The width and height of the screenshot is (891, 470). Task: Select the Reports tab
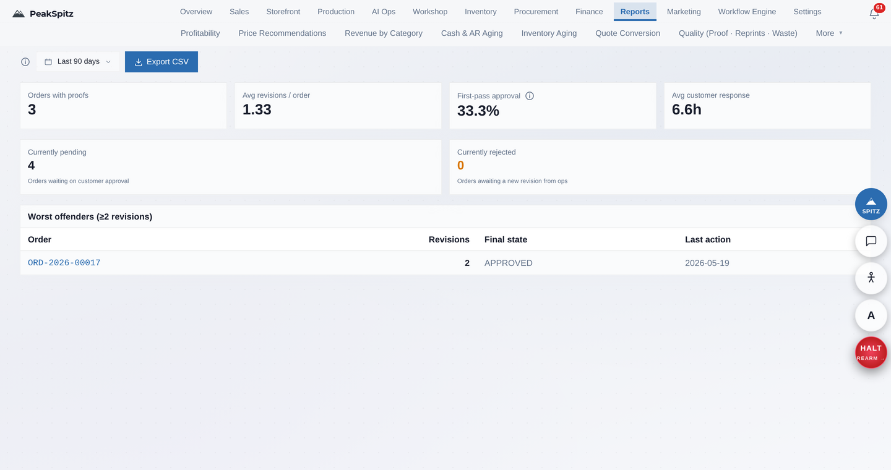635,12
